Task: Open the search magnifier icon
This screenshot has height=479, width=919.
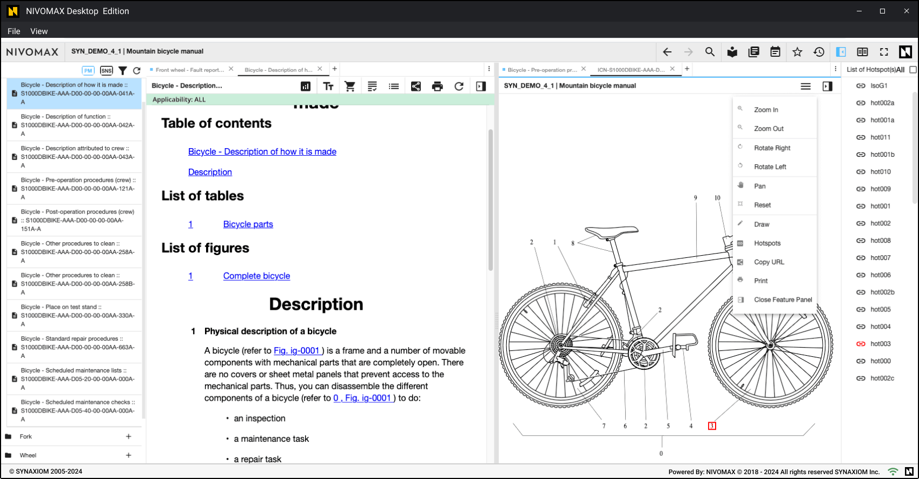Action: click(x=710, y=52)
